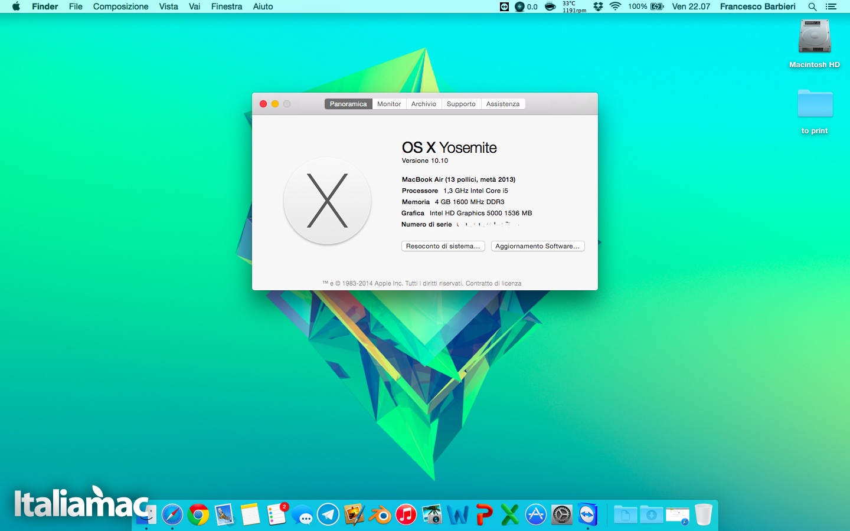Open the Aiuto menu
The width and height of the screenshot is (850, 531).
(263, 6)
